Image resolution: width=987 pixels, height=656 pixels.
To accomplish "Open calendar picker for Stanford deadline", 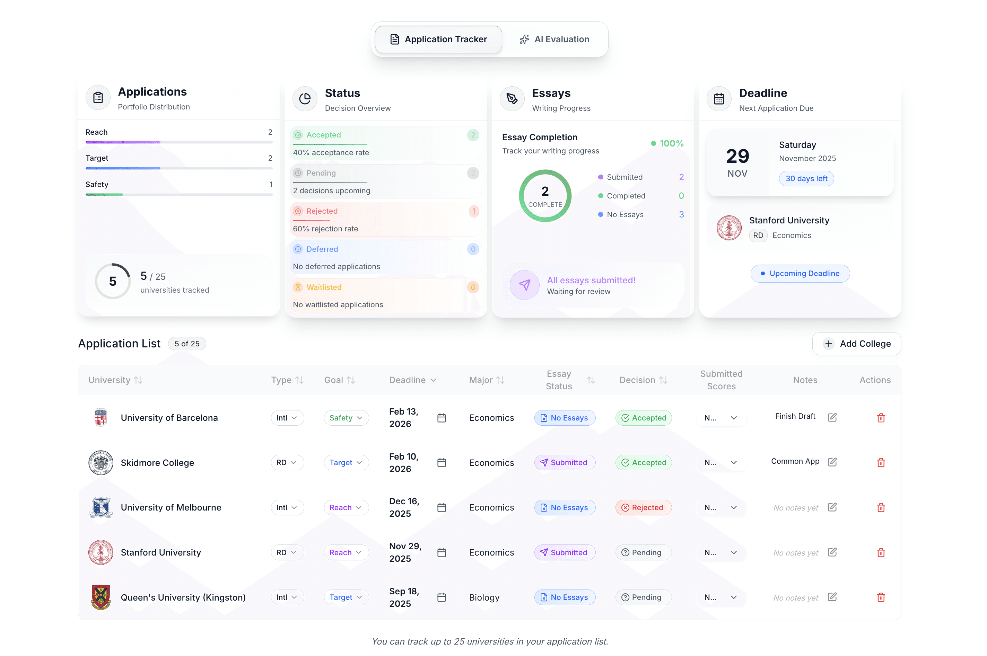I will (x=441, y=553).
